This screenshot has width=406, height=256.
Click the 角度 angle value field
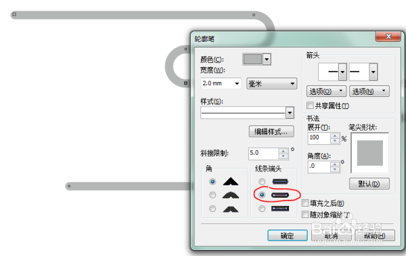pos(319,167)
